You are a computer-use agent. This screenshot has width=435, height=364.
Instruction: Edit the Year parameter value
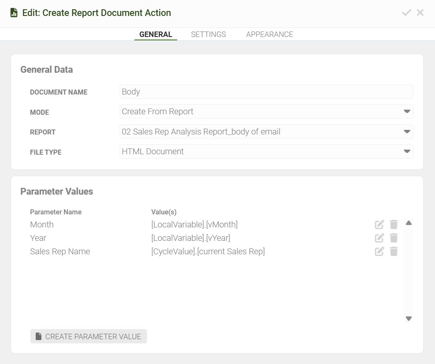pos(379,238)
